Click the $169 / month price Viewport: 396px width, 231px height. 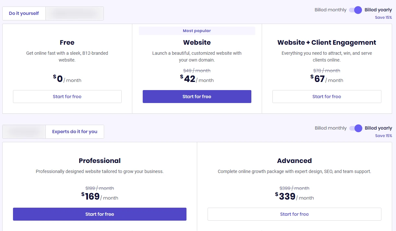click(100, 196)
